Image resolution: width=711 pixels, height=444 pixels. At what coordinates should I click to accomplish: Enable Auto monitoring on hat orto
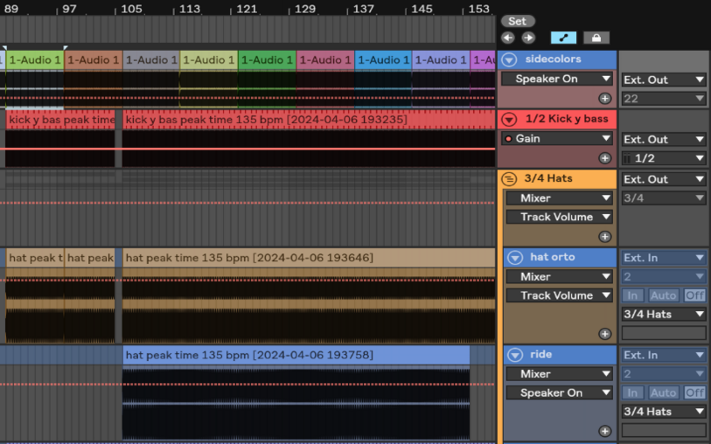663,295
